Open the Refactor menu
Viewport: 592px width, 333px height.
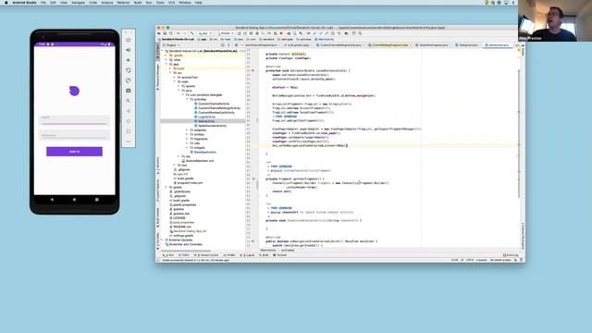[x=123, y=3]
